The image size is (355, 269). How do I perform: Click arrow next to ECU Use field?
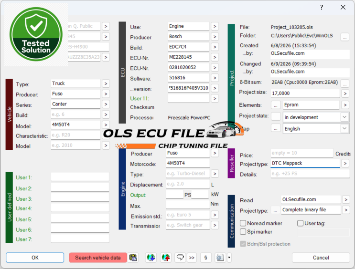(215, 26)
